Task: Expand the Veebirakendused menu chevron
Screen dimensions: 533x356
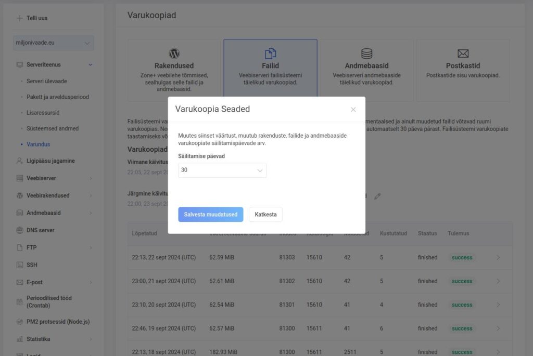Action: click(x=91, y=195)
